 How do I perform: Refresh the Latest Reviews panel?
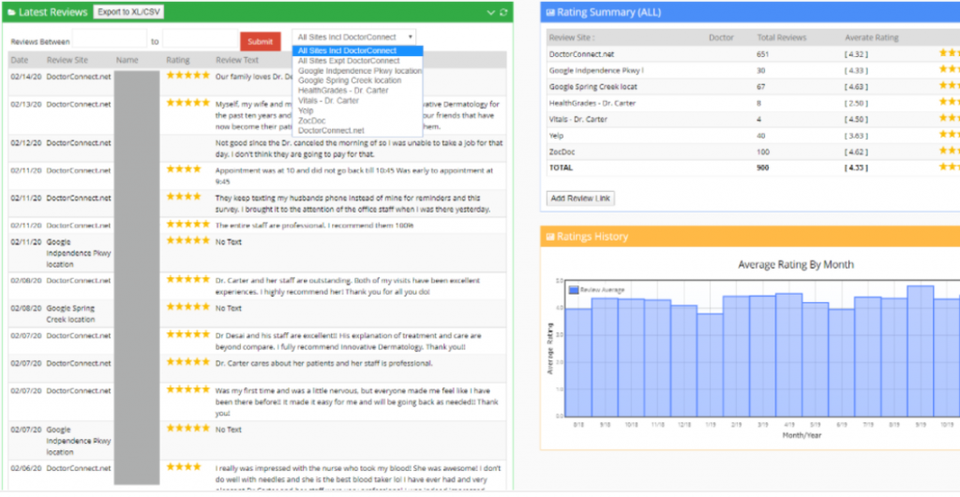tap(503, 12)
